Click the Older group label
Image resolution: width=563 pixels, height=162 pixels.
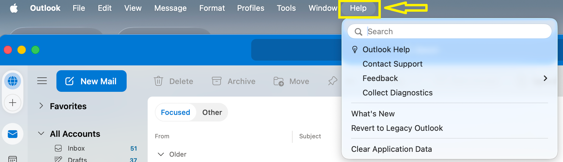(178, 154)
